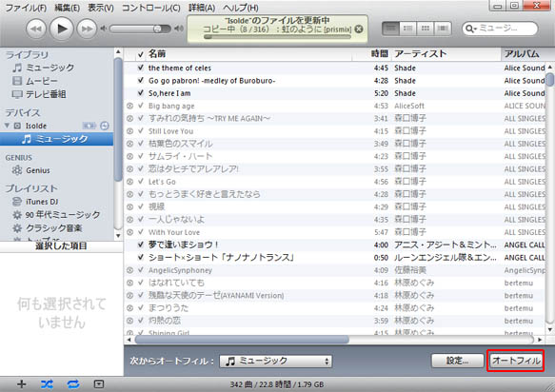
Task: Open the 表示 menu
Action: point(101,8)
